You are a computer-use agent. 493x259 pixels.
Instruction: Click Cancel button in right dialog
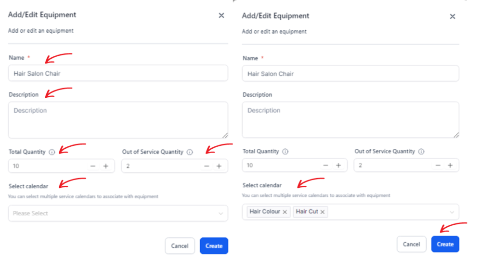[x=412, y=244]
